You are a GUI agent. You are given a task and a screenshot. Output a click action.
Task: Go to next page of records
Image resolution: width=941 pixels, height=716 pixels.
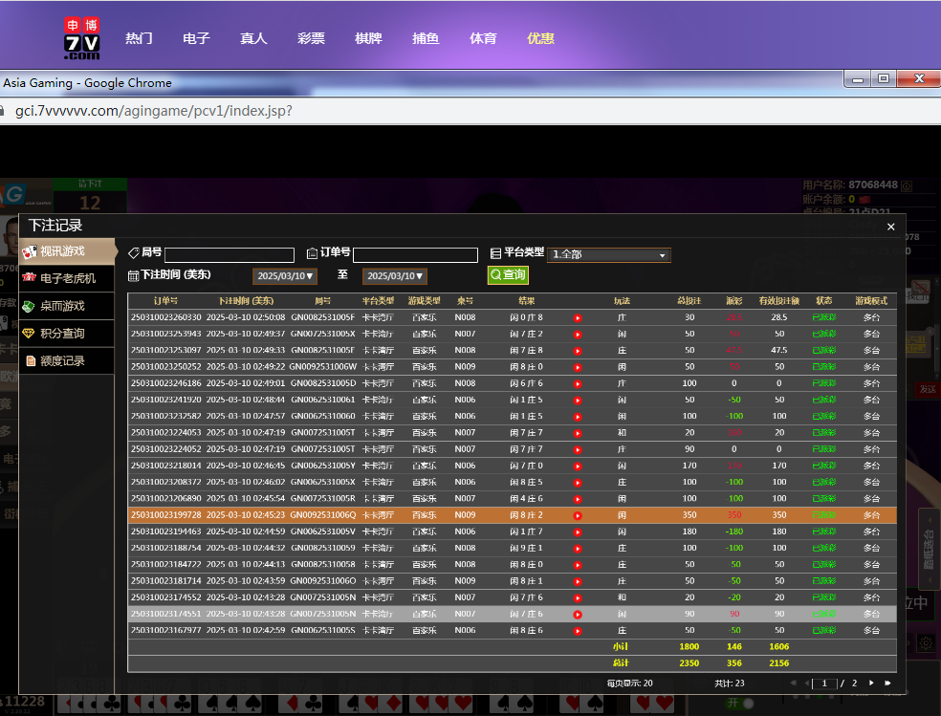tap(871, 683)
